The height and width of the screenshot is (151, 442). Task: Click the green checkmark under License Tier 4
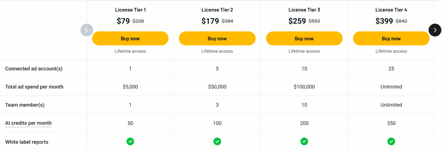point(391,141)
